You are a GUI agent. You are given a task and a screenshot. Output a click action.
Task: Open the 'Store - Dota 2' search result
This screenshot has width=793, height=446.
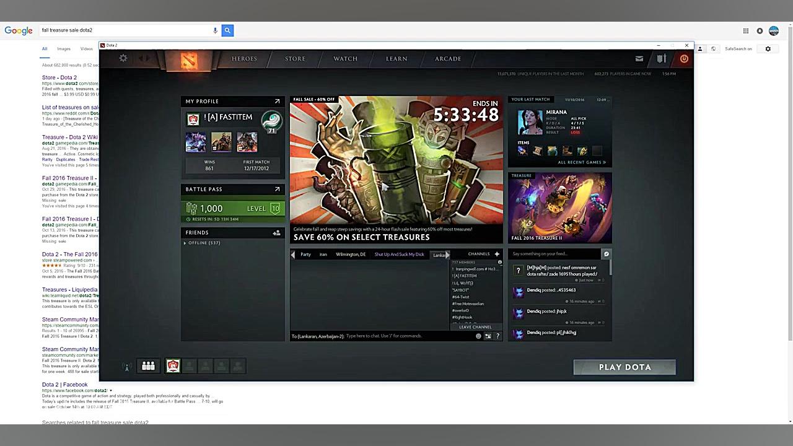(x=59, y=77)
